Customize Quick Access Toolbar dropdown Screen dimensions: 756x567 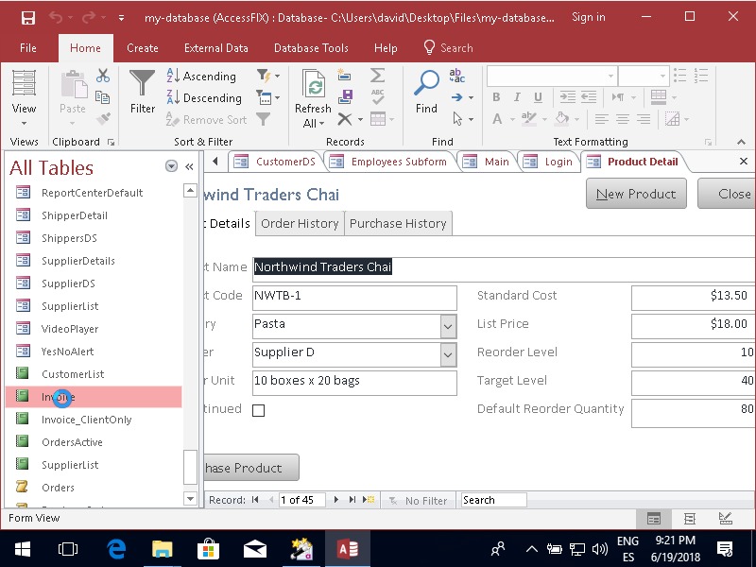pos(122,18)
